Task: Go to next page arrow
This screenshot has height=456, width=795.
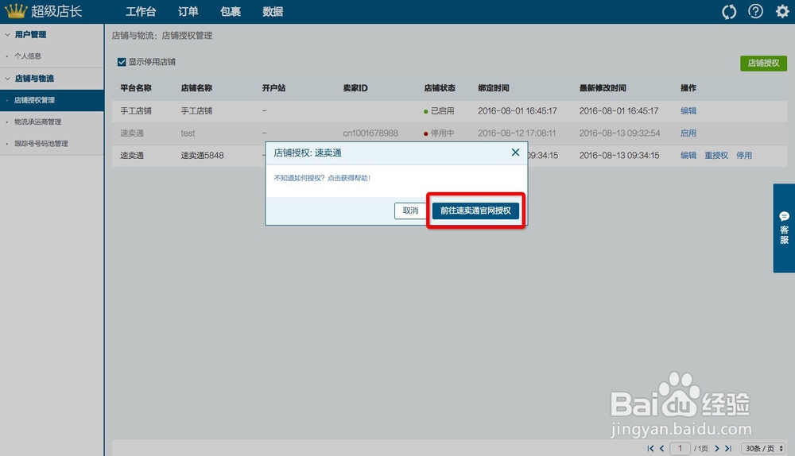Action: (717, 448)
